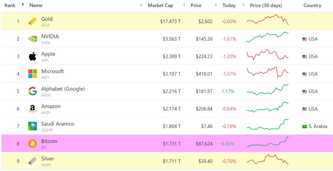333x171 pixels.
Task: Click the Gold bar icon
Action: click(x=32, y=21)
